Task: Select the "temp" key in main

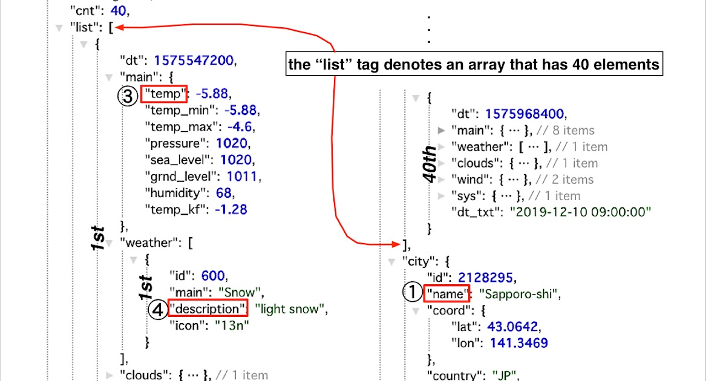Action: coord(165,94)
